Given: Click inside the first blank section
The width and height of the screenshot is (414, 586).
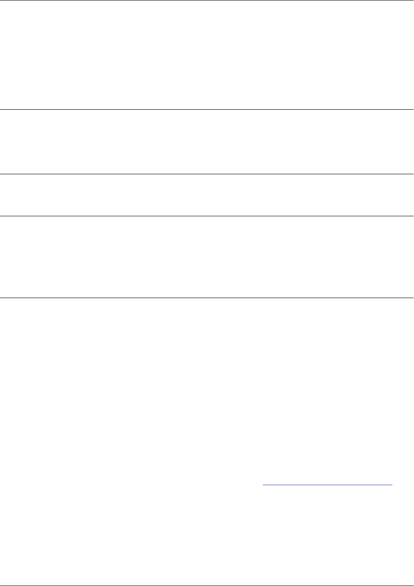Looking at the screenshot, I should pos(207,55).
